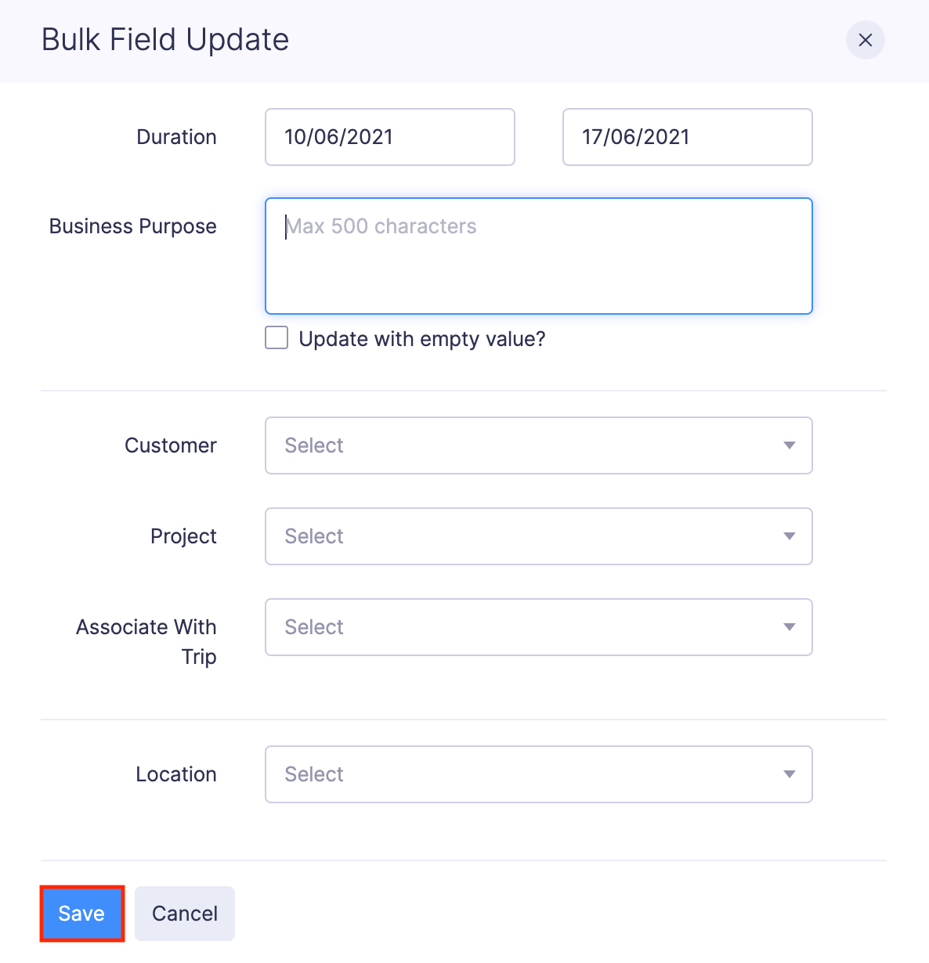Viewport: 929px width, 963px height.
Task: Open the Project dropdown arrow icon
Action: tap(790, 536)
